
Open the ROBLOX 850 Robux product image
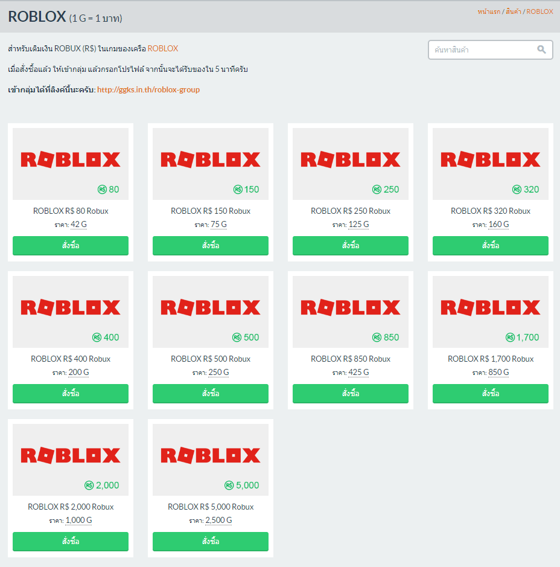coord(351,312)
